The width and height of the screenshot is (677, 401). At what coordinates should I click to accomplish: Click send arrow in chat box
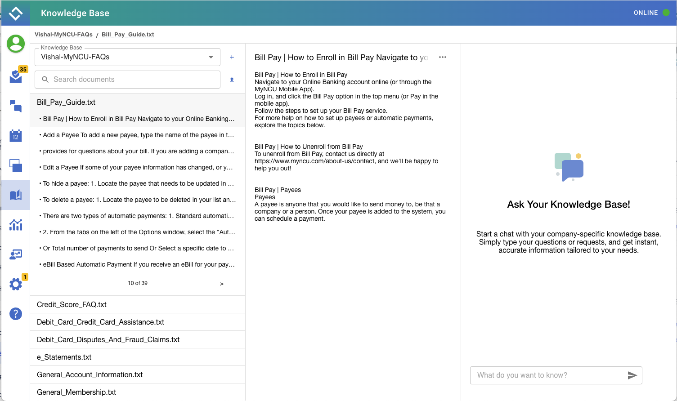click(632, 375)
